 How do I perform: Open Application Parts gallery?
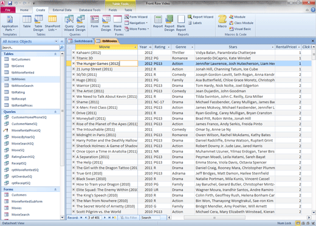10,23
